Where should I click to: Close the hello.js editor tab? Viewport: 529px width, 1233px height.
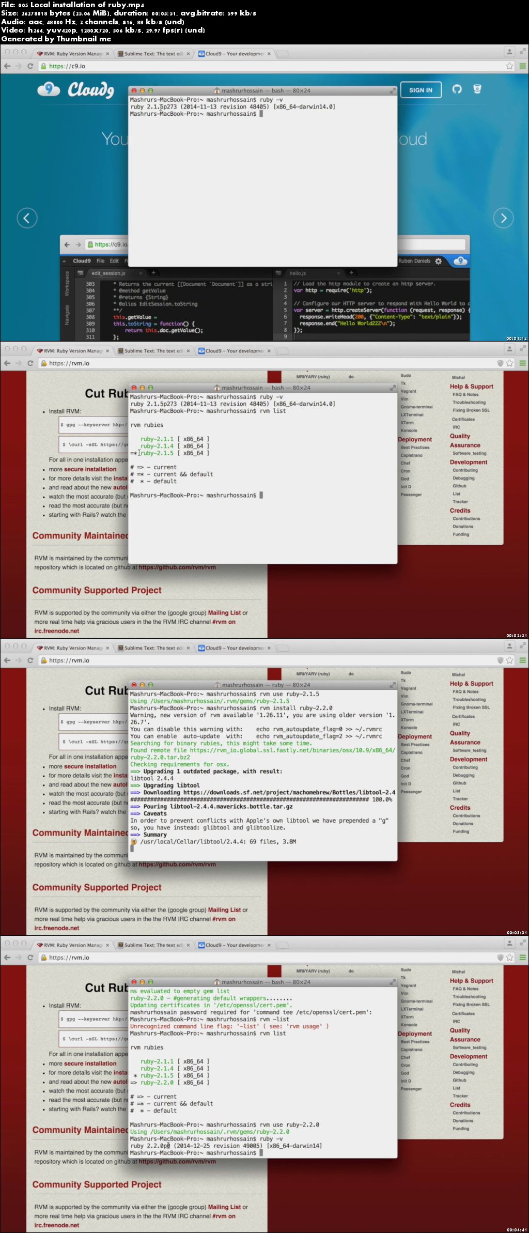tap(338, 273)
